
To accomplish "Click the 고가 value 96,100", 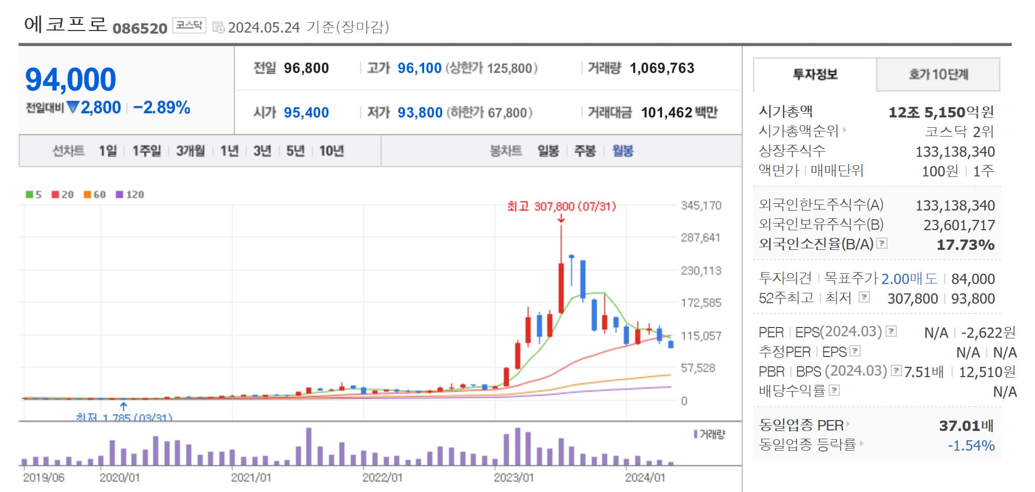I will (419, 68).
